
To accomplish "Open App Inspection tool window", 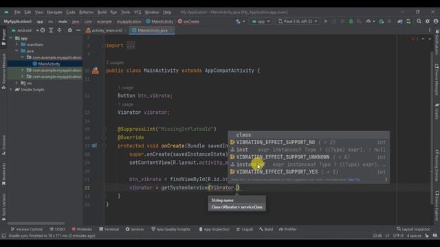I will [x=214, y=229].
